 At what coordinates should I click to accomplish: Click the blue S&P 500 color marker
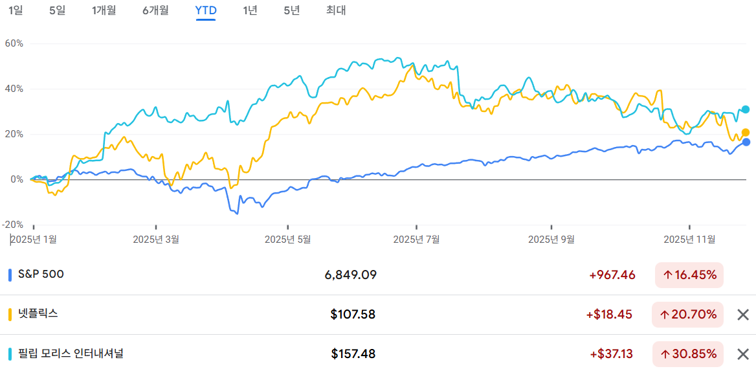coord(10,275)
